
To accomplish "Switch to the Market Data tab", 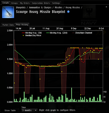I will tap(8, 25).
